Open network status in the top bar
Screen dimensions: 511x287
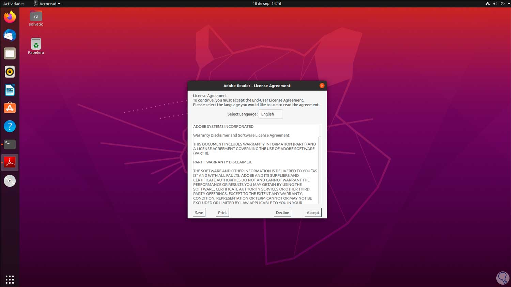tap(487, 4)
